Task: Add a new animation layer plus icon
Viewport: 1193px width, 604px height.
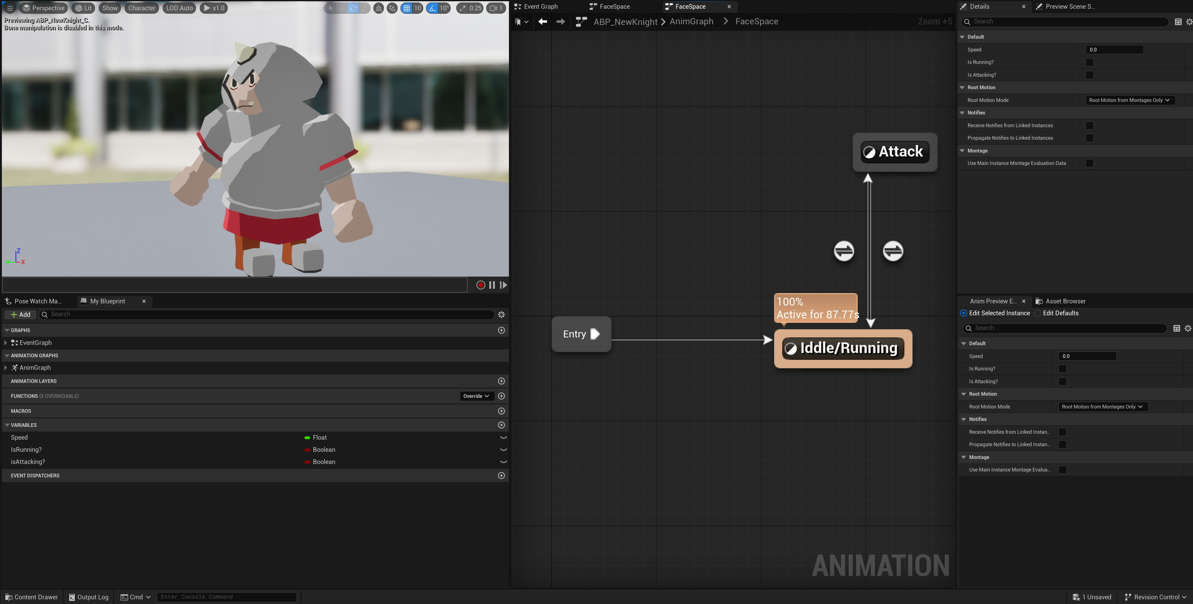Action: pyautogui.click(x=501, y=381)
